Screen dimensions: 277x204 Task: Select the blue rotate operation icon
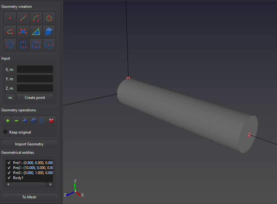pyautogui.click(x=34, y=121)
